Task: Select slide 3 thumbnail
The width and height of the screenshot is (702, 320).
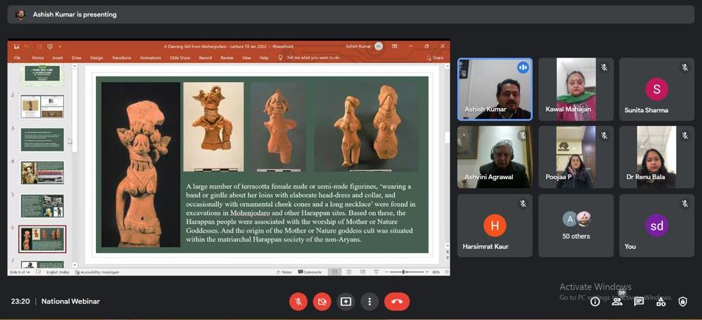Action: 42,139
